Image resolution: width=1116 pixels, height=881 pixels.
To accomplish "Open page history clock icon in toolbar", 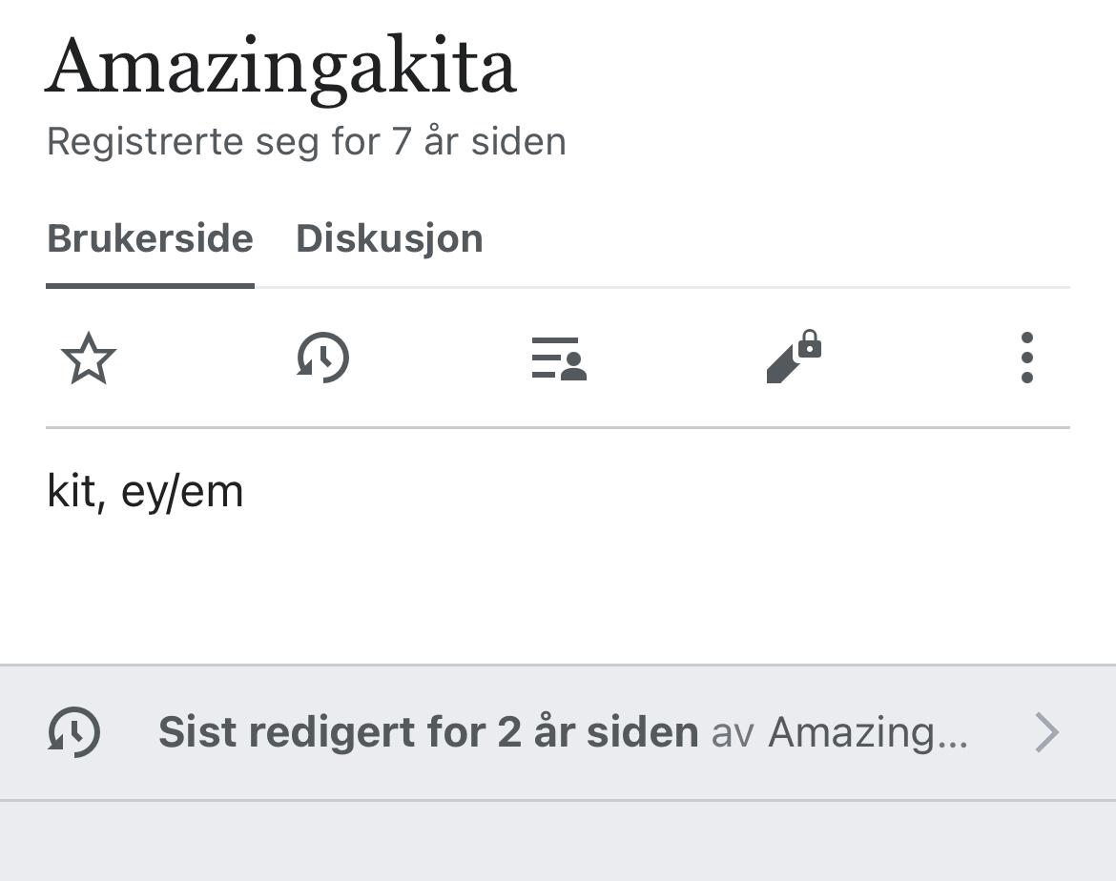I will 323,359.
